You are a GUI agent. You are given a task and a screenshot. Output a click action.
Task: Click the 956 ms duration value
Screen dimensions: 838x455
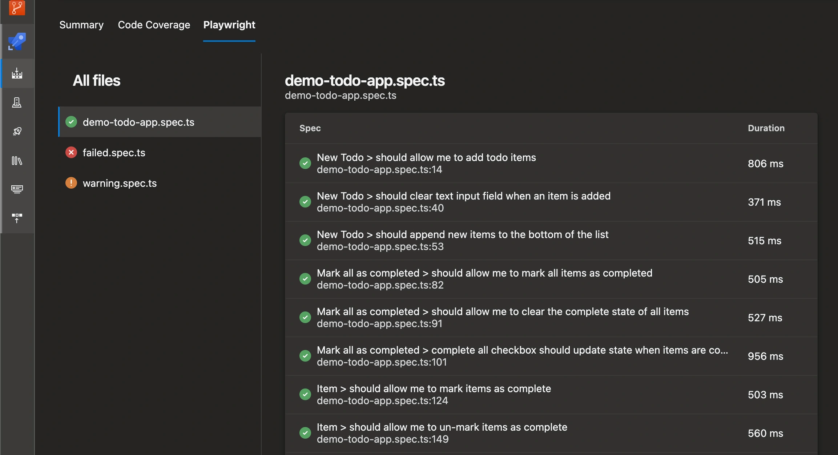(x=765, y=356)
